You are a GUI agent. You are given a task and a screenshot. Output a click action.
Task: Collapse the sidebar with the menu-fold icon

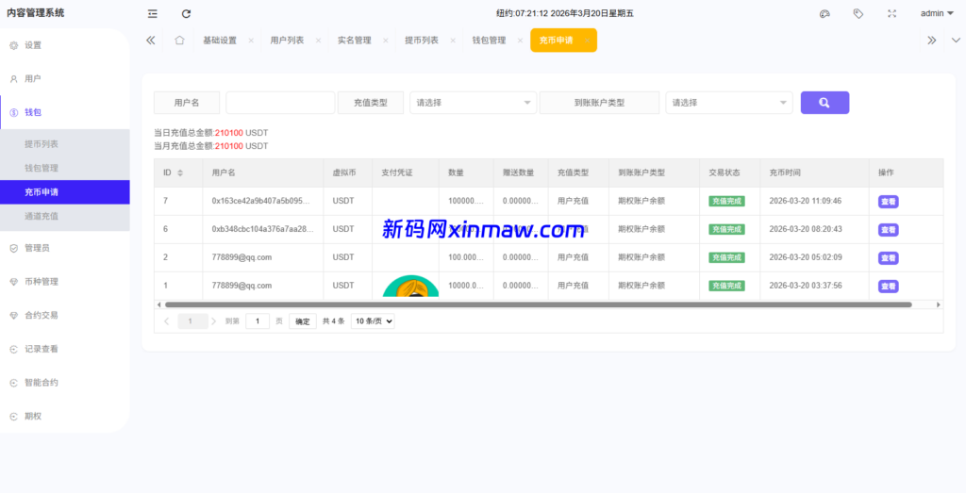[x=153, y=13]
